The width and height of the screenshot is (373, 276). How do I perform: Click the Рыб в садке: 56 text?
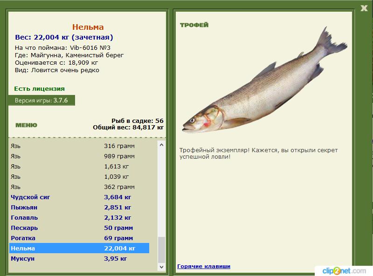[x=138, y=121]
